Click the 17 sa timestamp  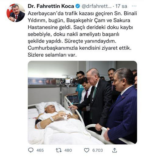point(121,6)
